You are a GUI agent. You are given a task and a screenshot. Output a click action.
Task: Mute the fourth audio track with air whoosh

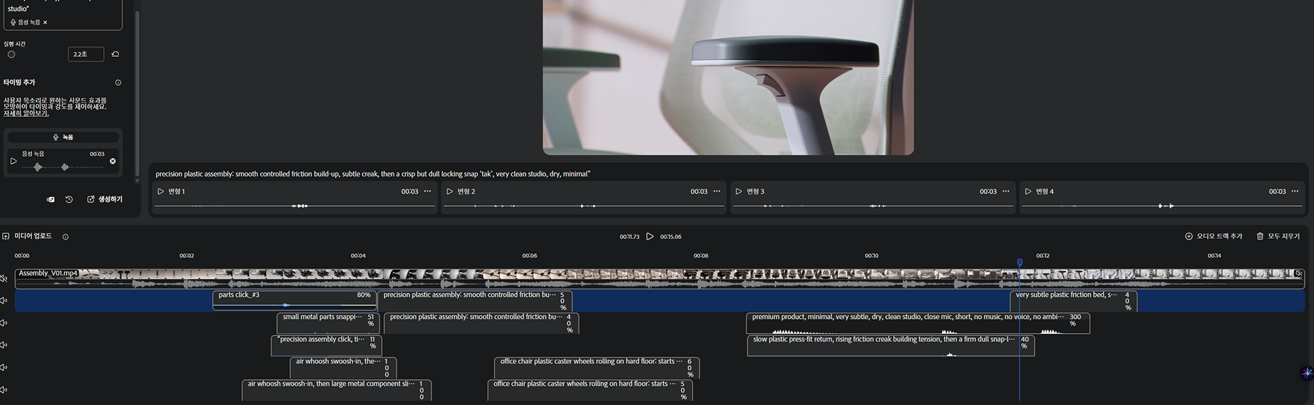4,367
